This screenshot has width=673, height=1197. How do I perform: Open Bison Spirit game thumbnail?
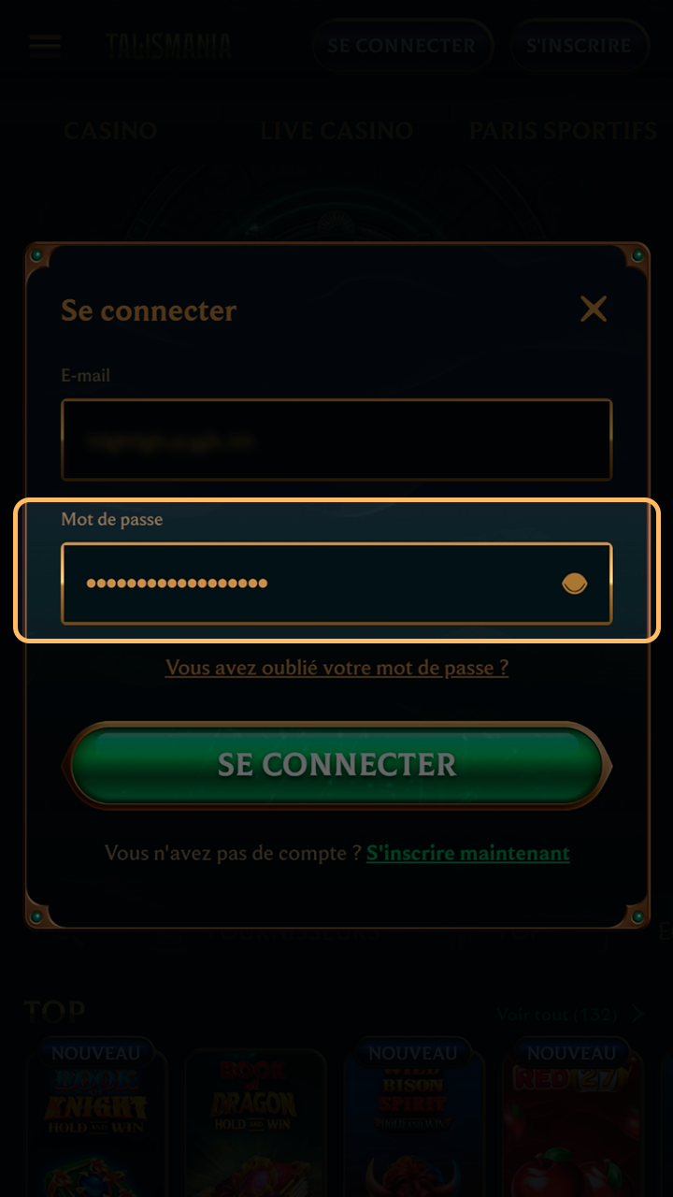point(413,1122)
